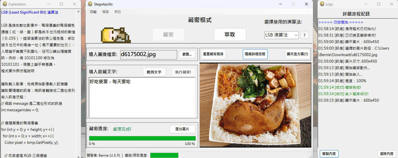398x158 pixels.
Task: Open the 檔案 menu
Action: (x=105, y=12)
